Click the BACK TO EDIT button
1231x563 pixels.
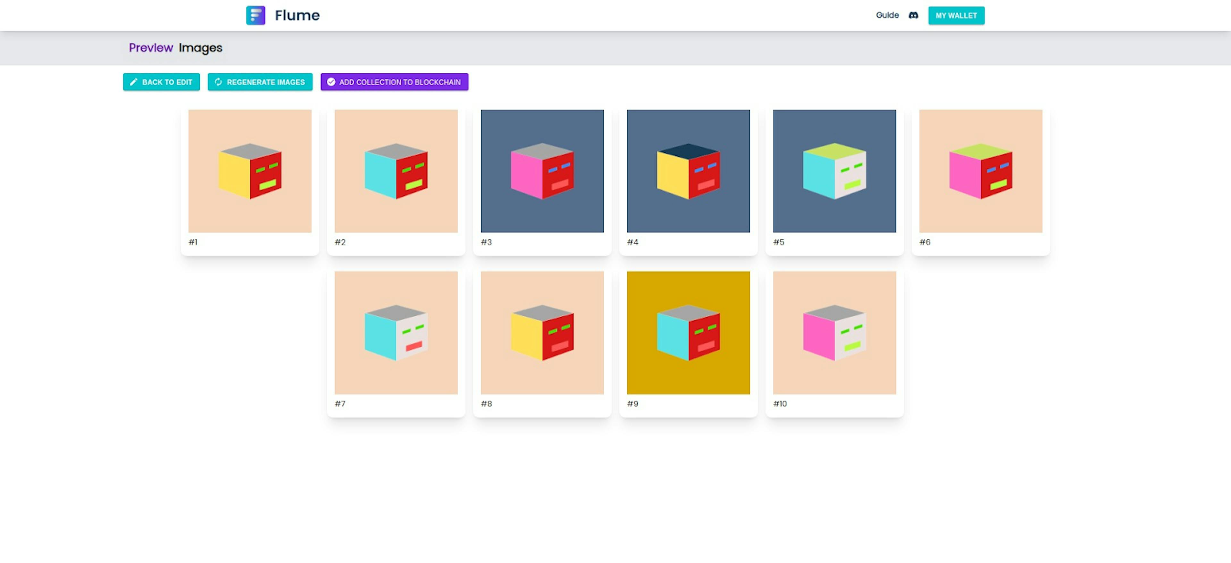[162, 82]
